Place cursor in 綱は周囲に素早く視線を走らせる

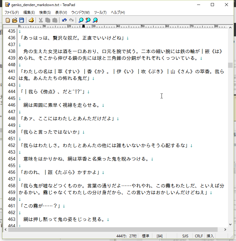[x=61, y=105]
